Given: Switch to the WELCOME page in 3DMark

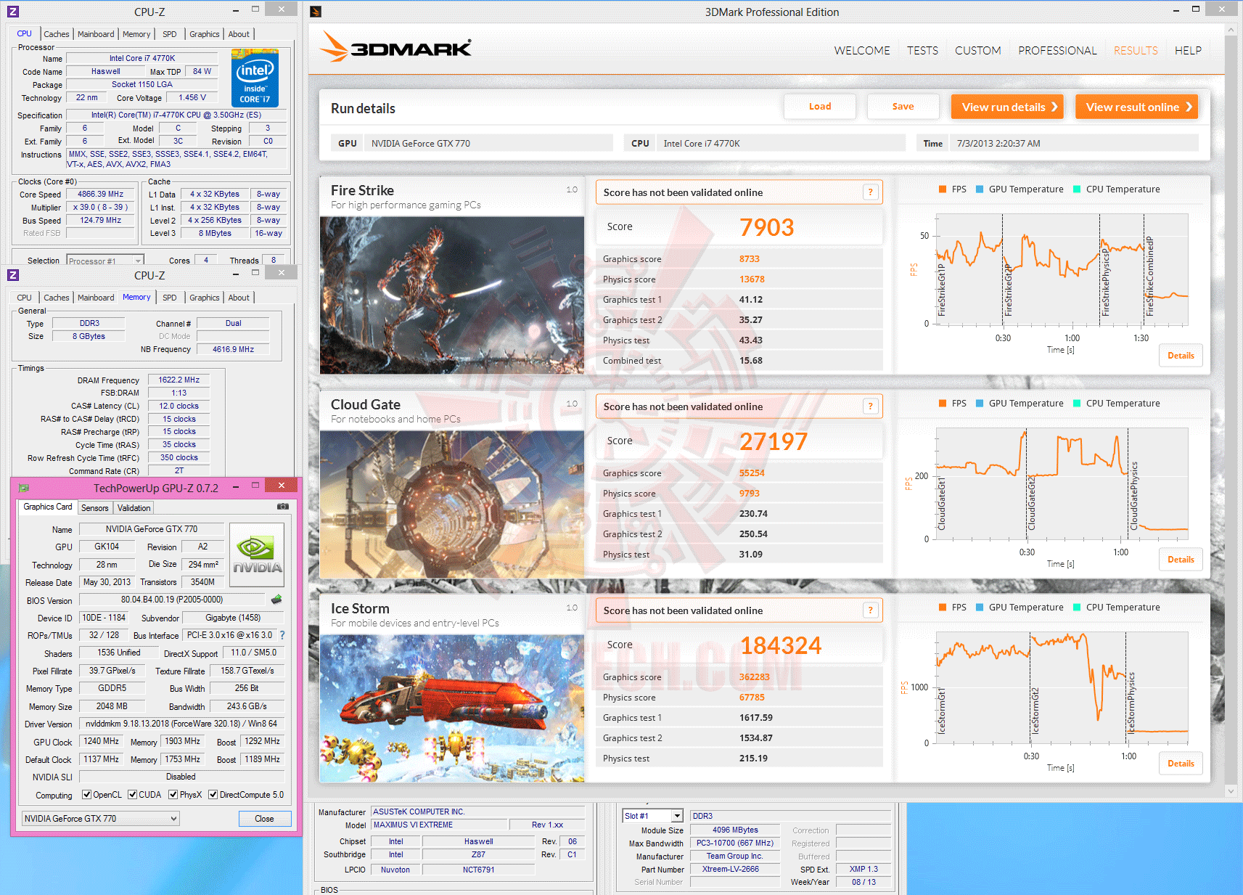Looking at the screenshot, I should pos(862,51).
